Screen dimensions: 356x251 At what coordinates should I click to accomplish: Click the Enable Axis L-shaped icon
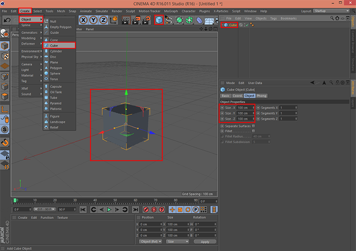pyautogui.click(x=5, y=109)
